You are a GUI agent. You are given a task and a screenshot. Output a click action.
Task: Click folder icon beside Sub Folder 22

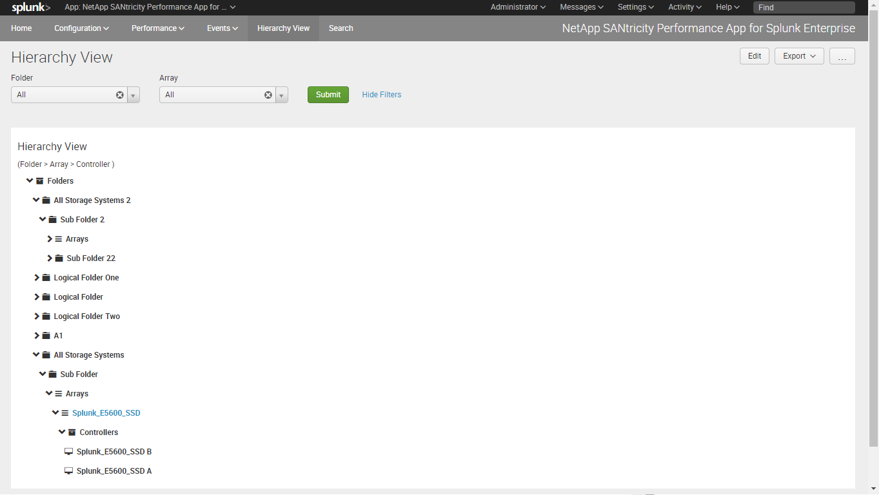(x=59, y=258)
